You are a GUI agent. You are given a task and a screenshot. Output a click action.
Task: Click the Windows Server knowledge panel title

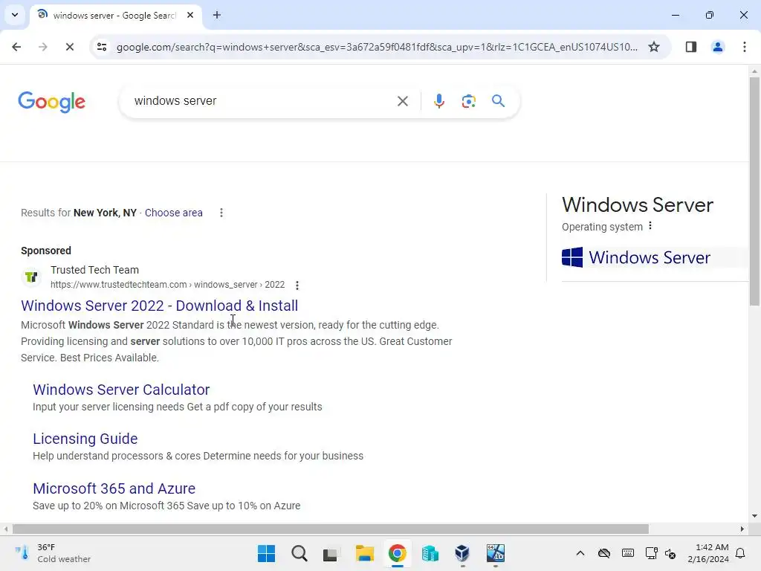[637, 205]
